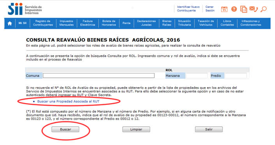Image resolution: width=275 pixels, height=145 pixels.
Task: Click the Buscar button
Action: 65,129
